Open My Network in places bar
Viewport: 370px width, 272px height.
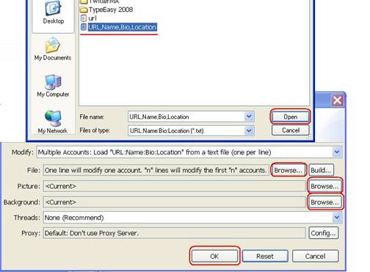(x=53, y=122)
